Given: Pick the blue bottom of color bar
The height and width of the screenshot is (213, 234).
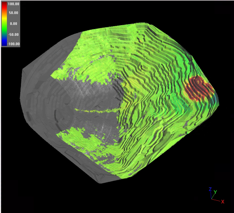Looking at the screenshot, I should pos(4,44).
